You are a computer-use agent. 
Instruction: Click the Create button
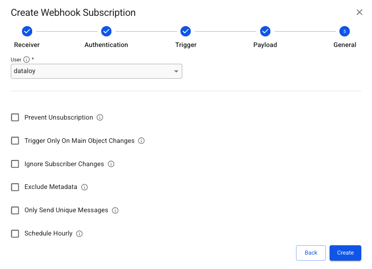(x=345, y=253)
